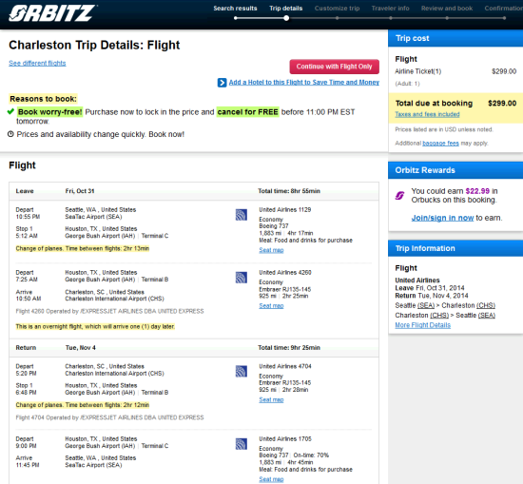Open the See different flights link
Viewport: 523px width, 484px height.
(x=37, y=63)
